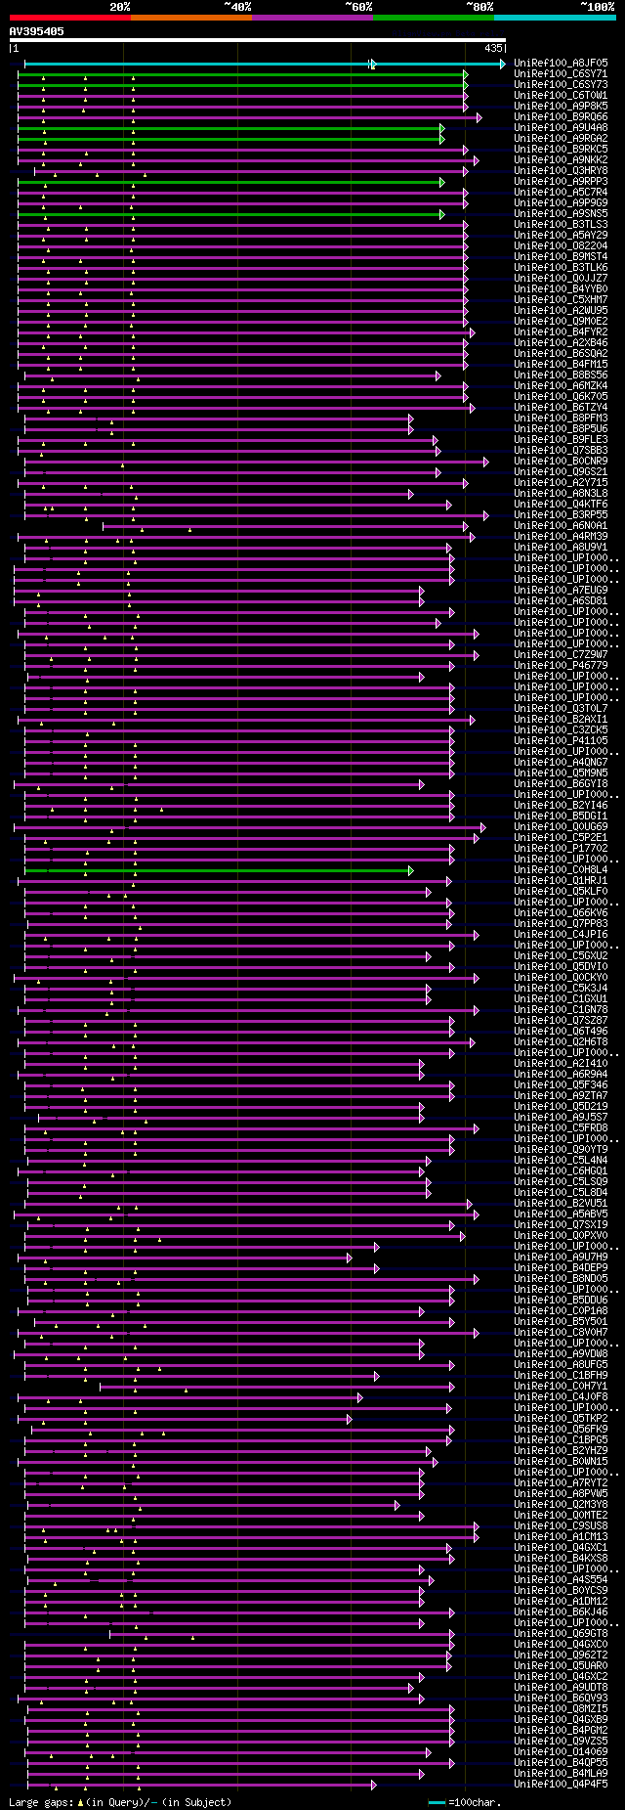Screen dimensions: 625x1810
Task: Open hit UniRef100_C6SY71
Action: (561, 73)
